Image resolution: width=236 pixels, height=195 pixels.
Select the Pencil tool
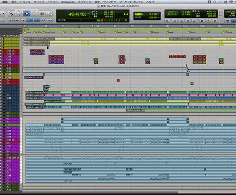click(x=49, y=13)
